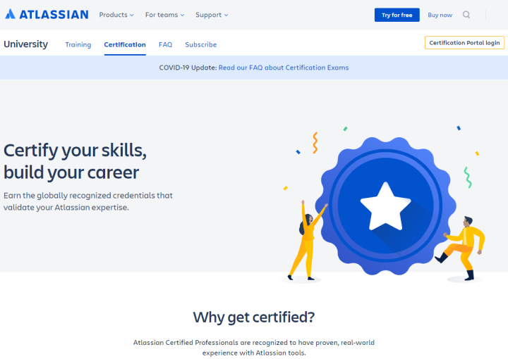Click the 'COVID-19 Update:' label text

[x=188, y=68]
